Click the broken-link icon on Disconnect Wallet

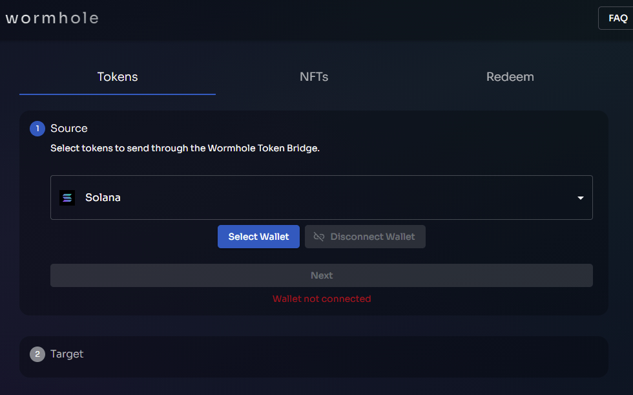(319, 237)
